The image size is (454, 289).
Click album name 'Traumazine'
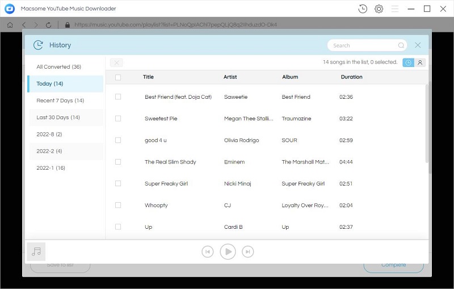[x=296, y=119]
